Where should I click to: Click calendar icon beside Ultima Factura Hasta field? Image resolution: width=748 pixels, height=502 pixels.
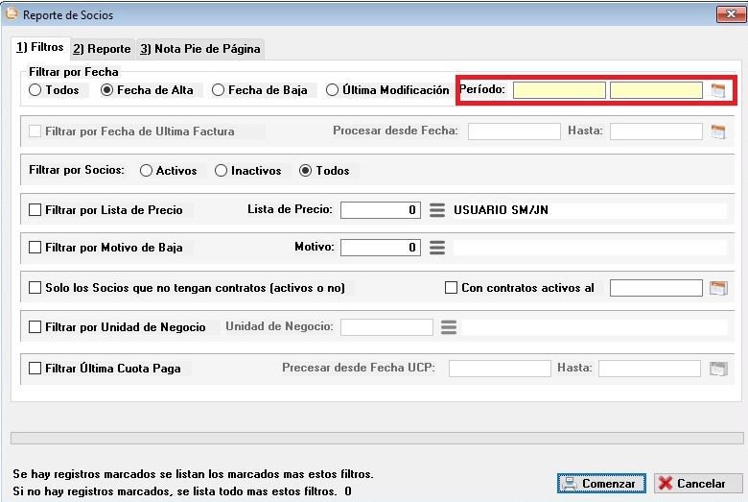[x=718, y=131]
